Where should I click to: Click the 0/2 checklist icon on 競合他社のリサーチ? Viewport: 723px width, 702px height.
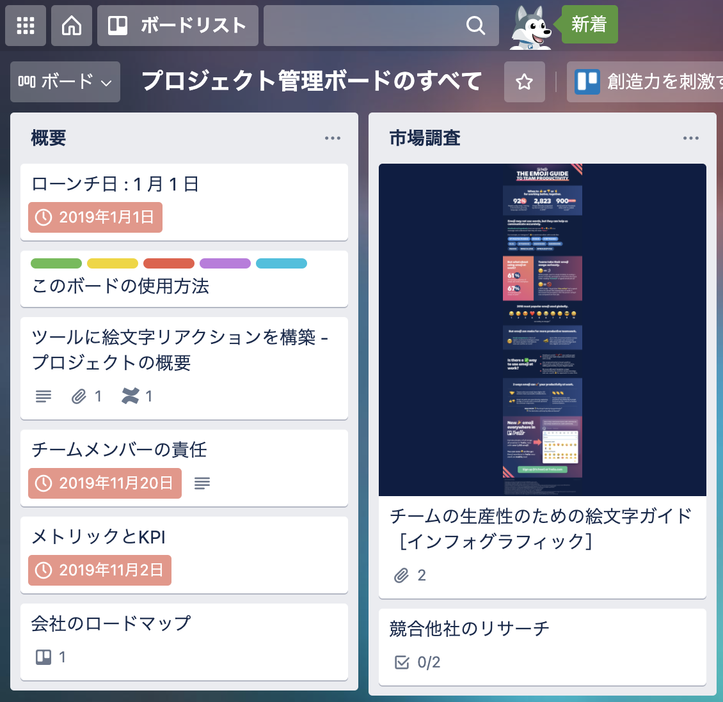(402, 662)
